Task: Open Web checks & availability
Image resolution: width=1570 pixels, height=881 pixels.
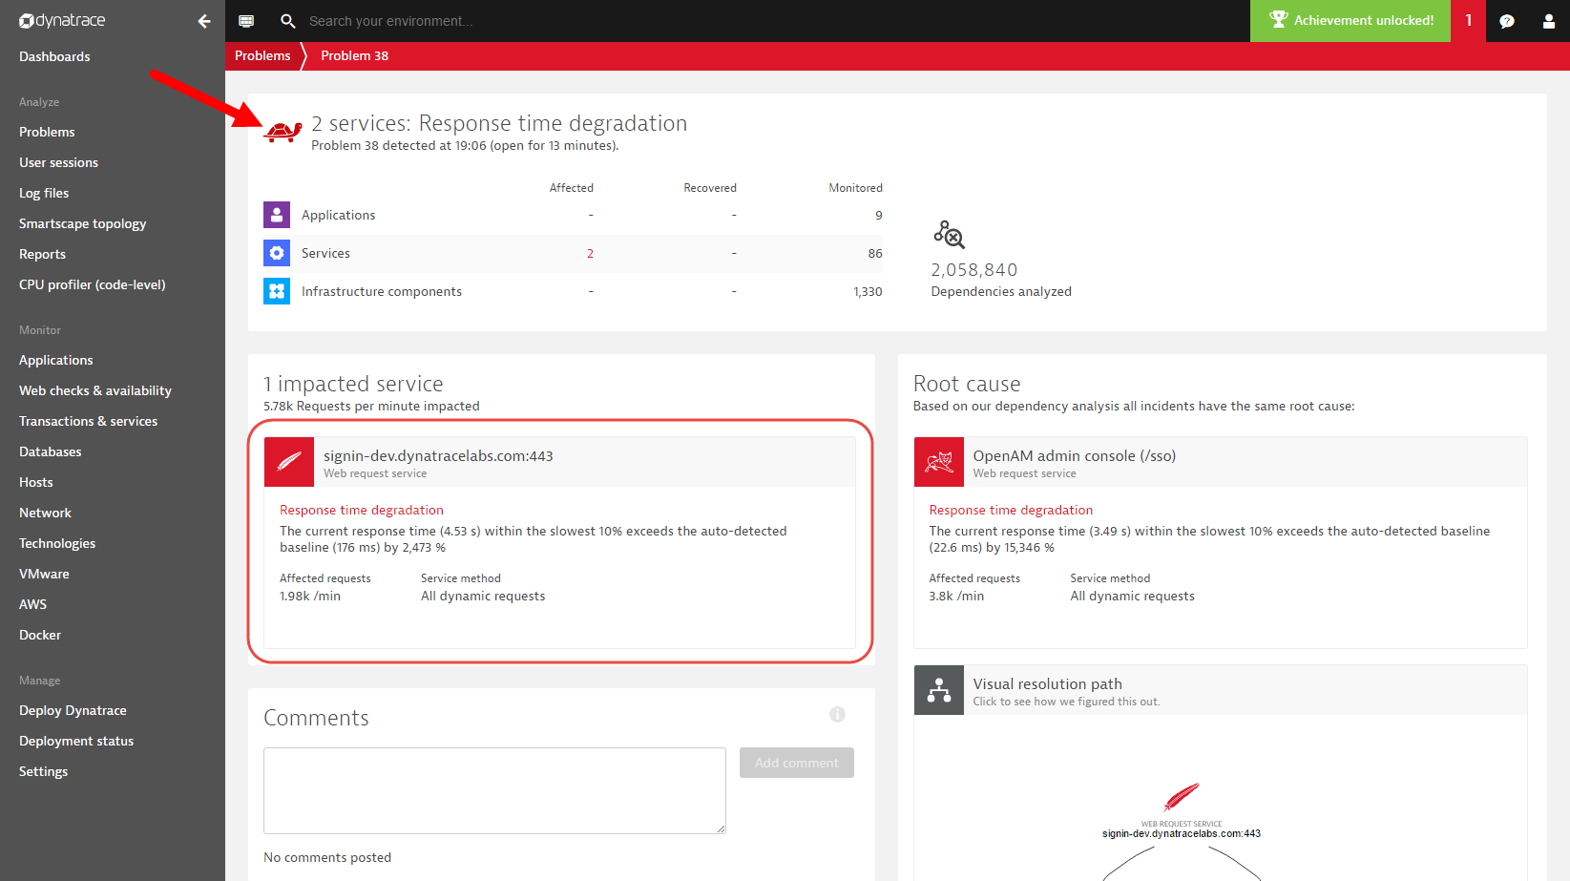Action: pos(95,390)
